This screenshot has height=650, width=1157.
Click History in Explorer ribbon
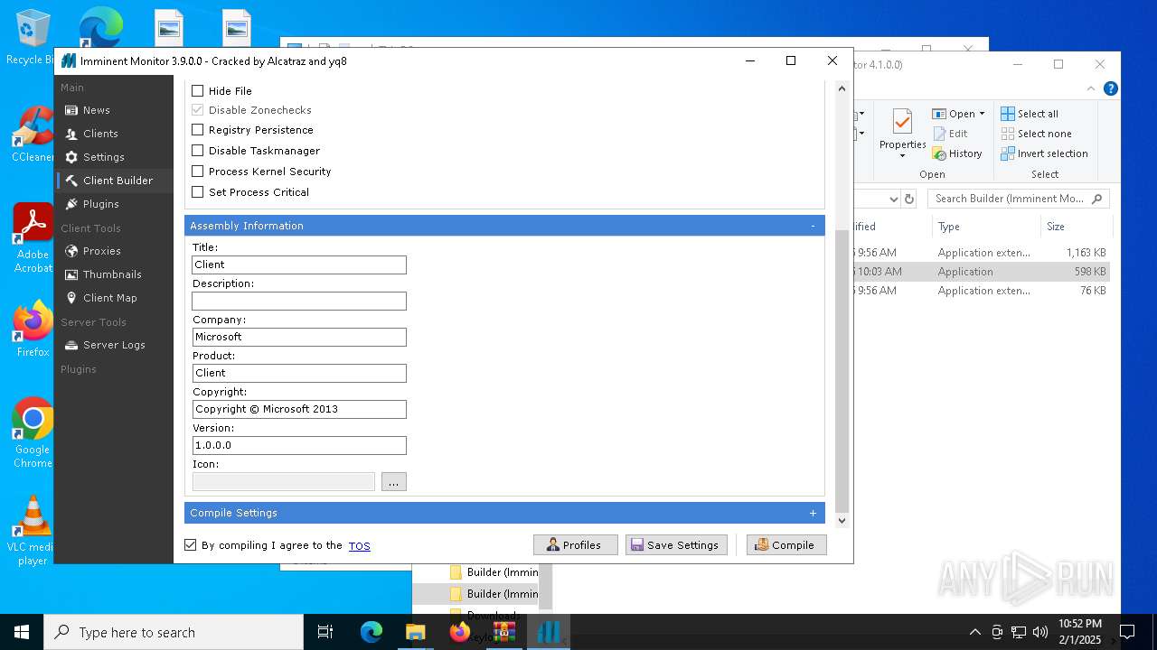pyautogui.click(x=957, y=153)
